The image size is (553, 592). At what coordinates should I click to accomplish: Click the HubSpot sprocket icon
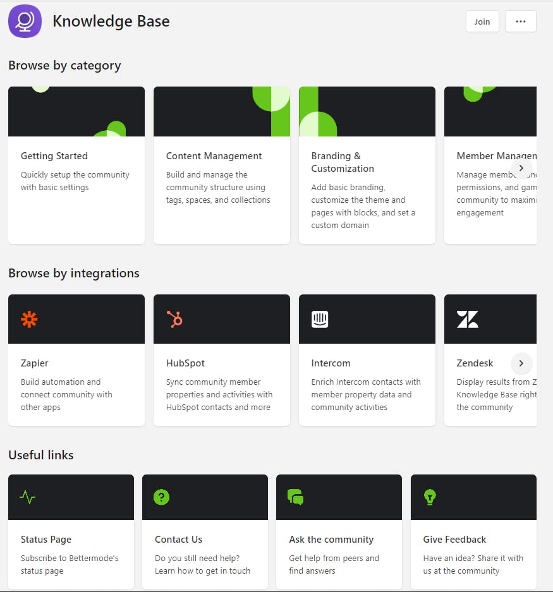click(x=174, y=319)
